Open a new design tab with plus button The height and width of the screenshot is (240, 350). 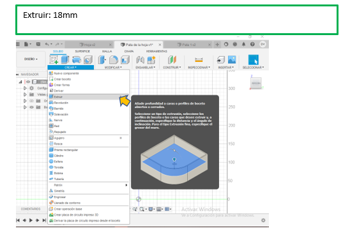[217, 45]
